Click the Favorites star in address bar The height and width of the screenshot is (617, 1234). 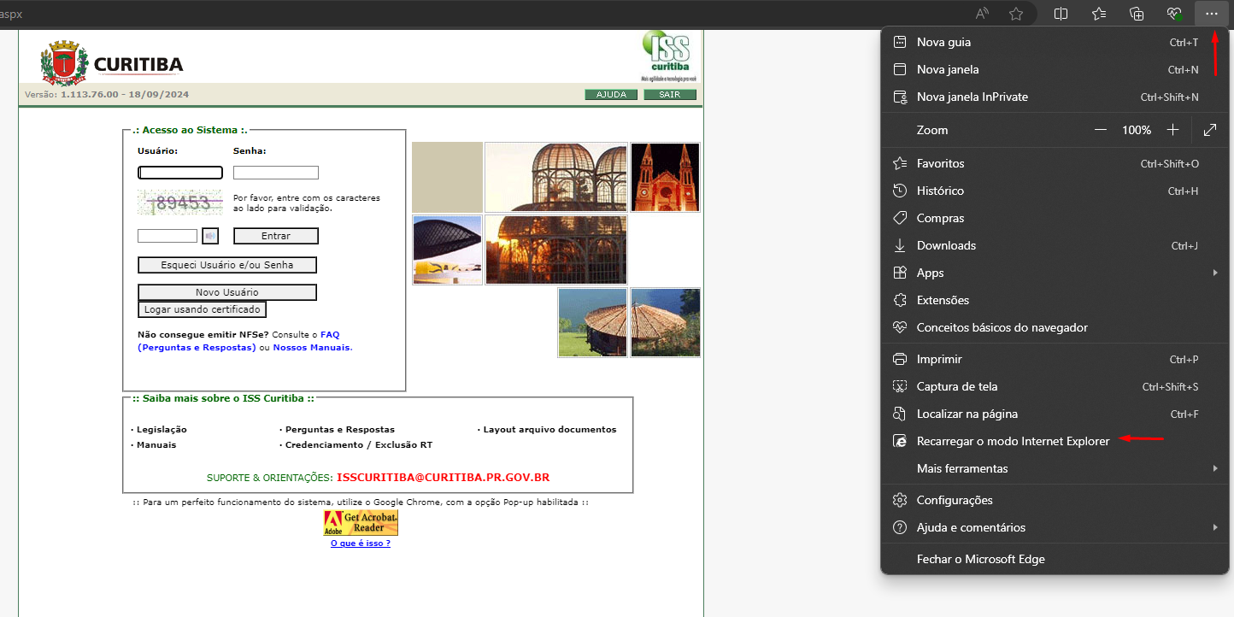pyautogui.click(x=1016, y=14)
